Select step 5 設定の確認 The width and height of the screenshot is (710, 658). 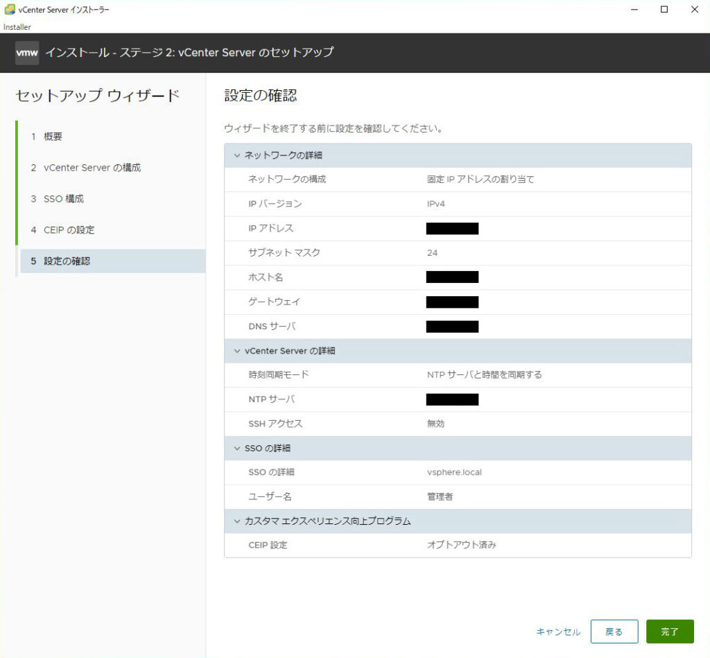[113, 261]
